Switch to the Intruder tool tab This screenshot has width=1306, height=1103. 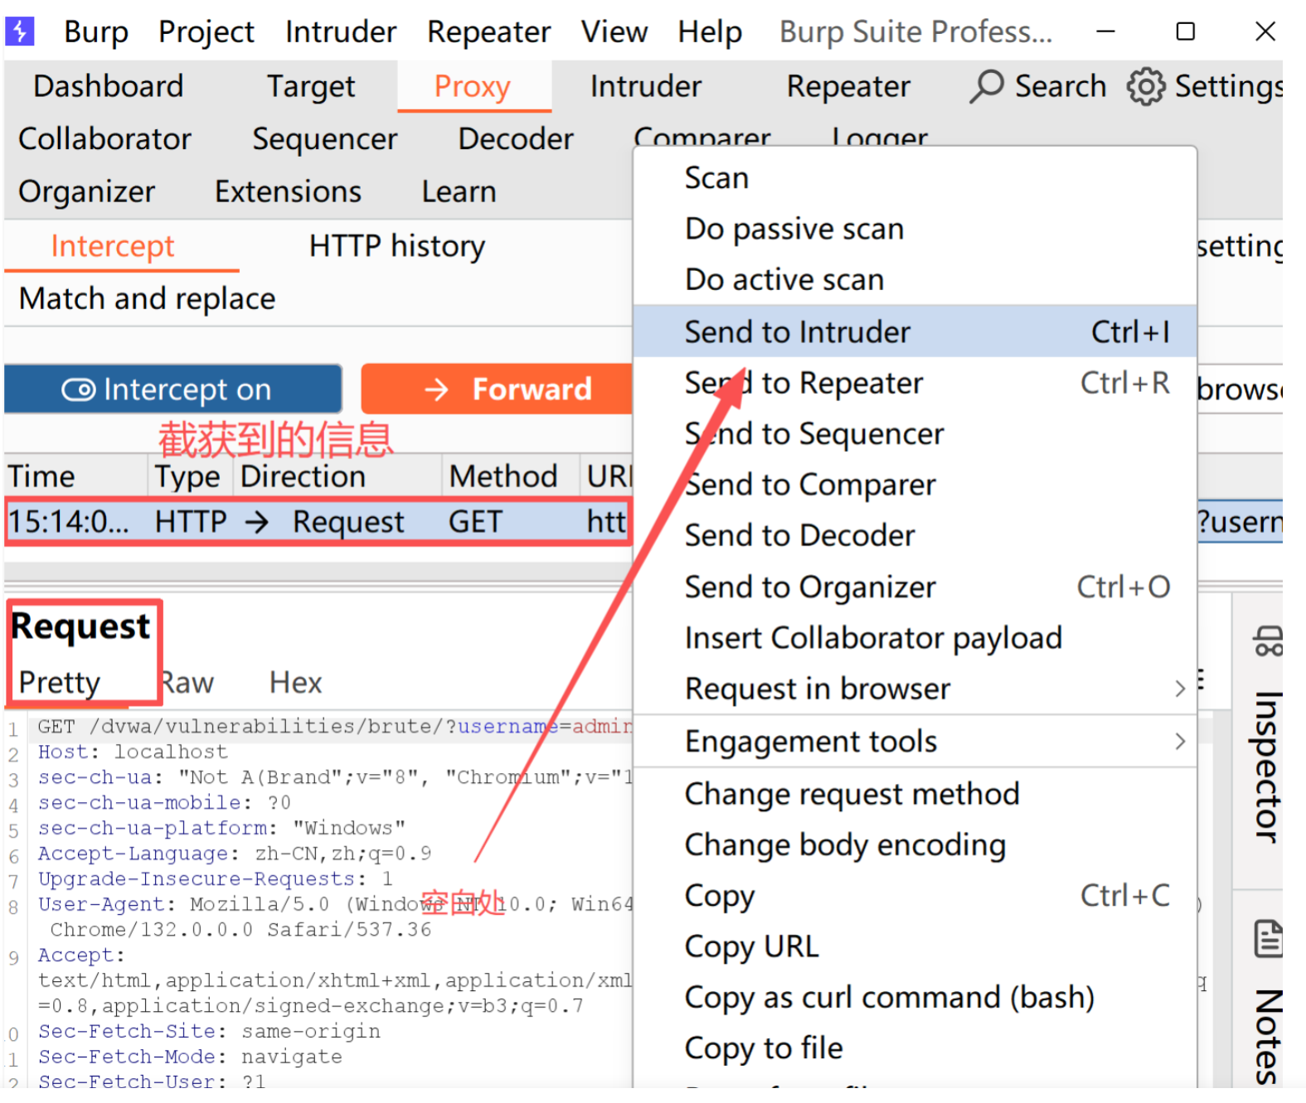[646, 86]
